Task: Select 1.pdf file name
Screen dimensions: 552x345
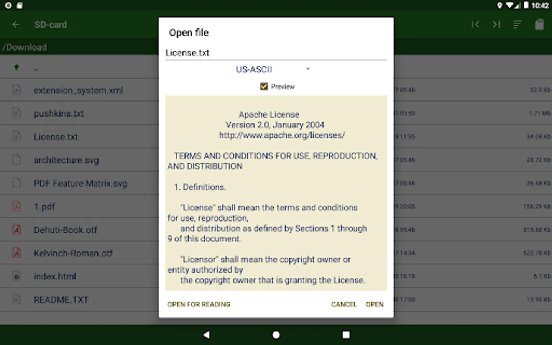Action: coord(44,207)
